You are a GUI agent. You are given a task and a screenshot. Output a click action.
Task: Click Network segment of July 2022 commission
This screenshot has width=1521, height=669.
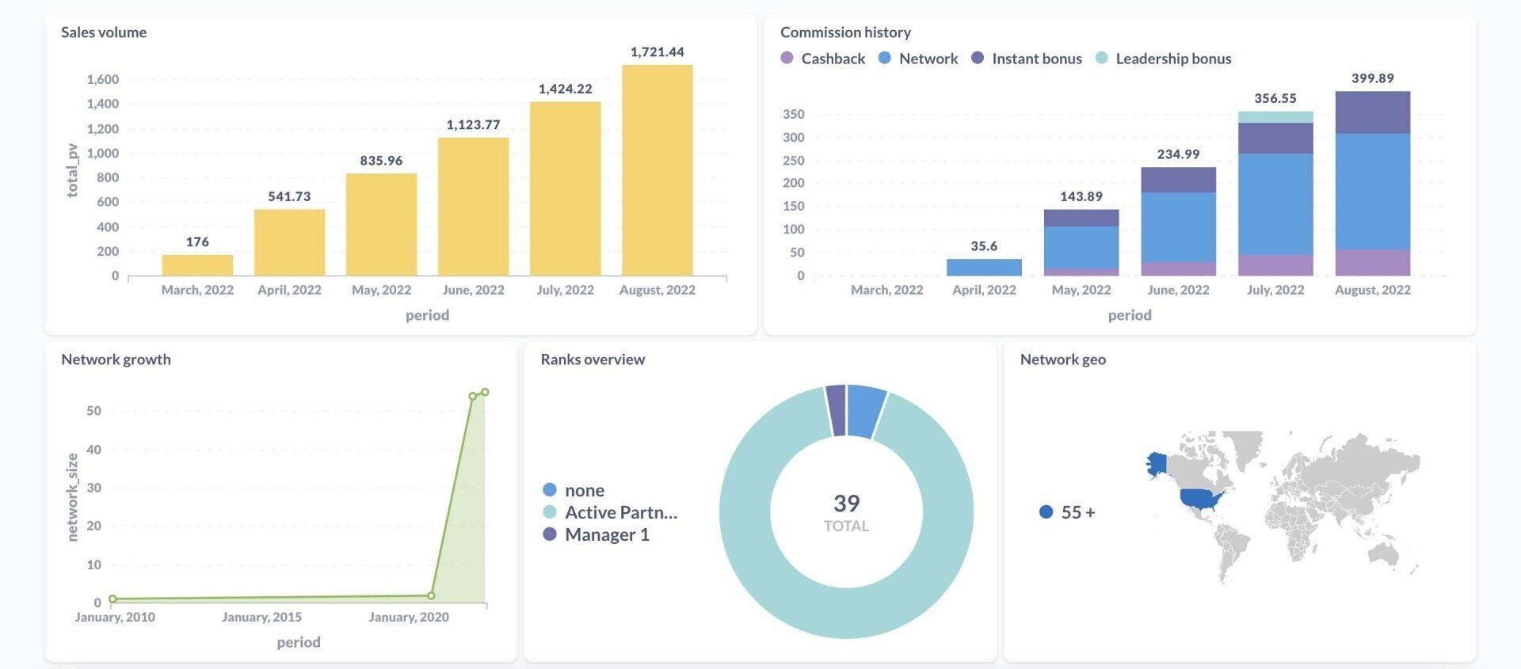(x=1275, y=204)
